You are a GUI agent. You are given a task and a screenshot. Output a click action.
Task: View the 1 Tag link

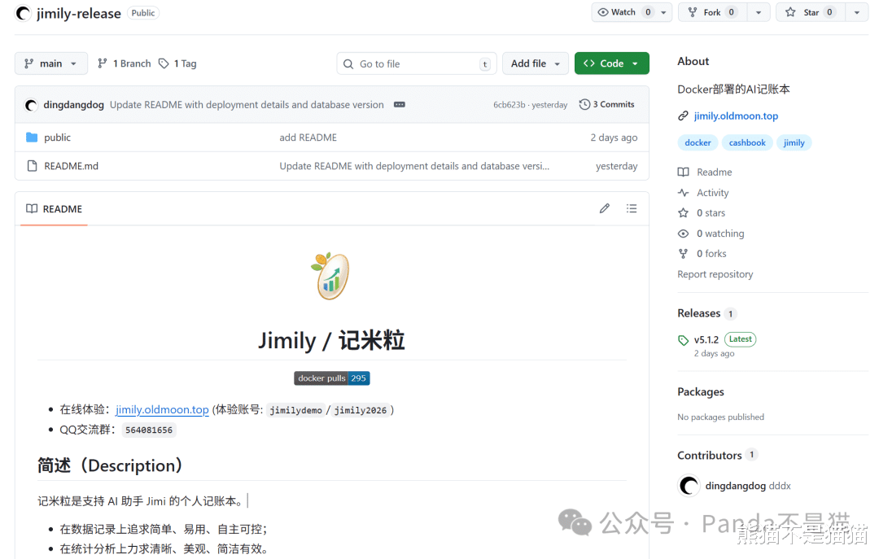pyautogui.click(x=177, y=63)
